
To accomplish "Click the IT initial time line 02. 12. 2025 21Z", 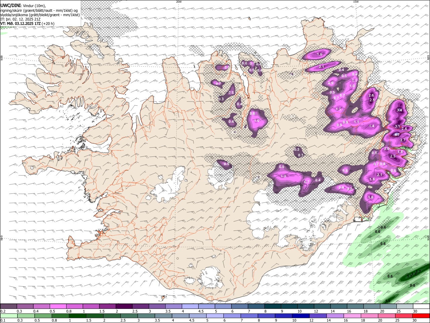I will point(20,19).
